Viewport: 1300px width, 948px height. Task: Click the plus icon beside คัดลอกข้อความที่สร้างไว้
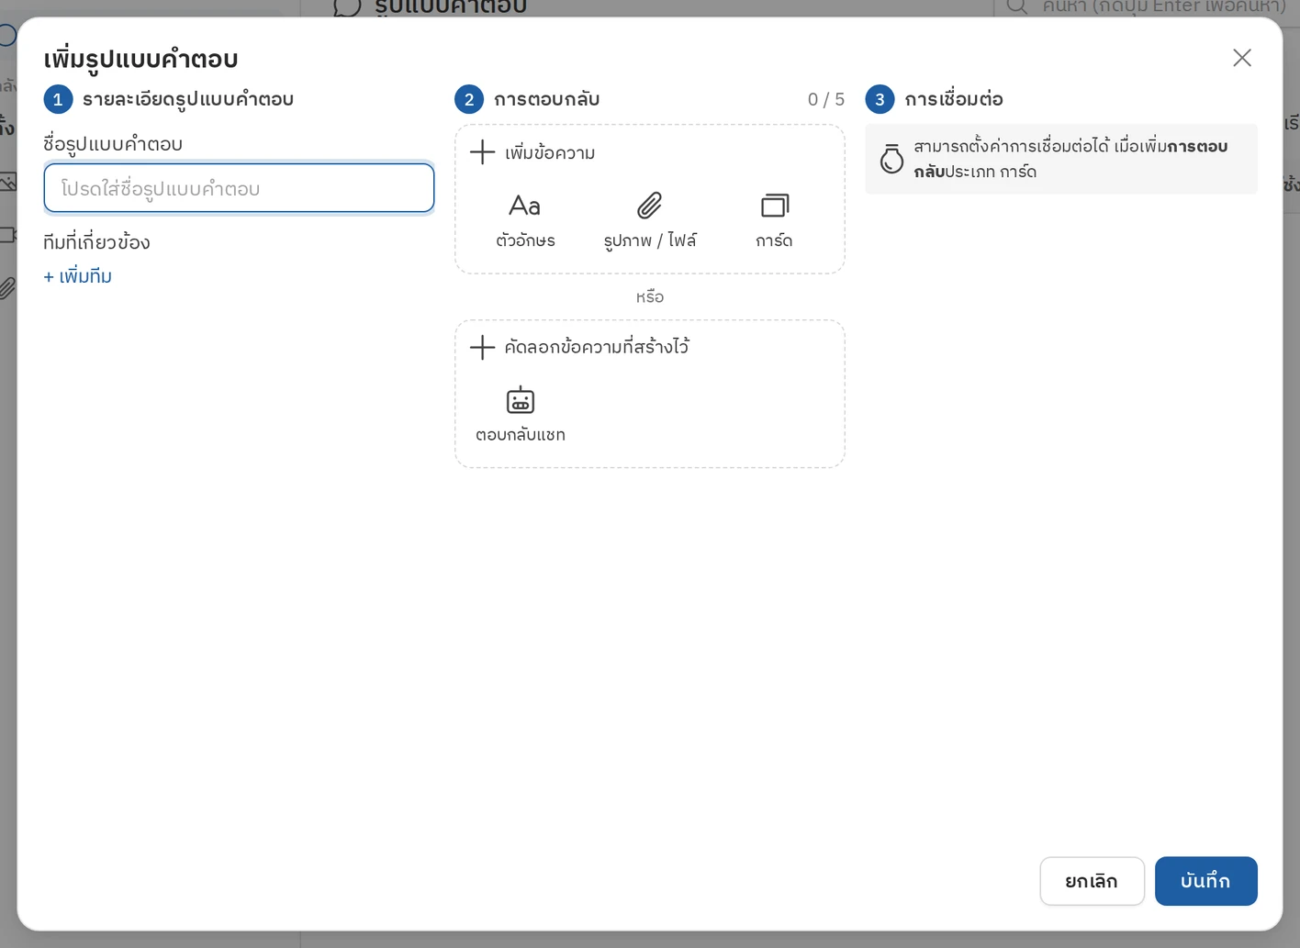(x=482, y=347)
